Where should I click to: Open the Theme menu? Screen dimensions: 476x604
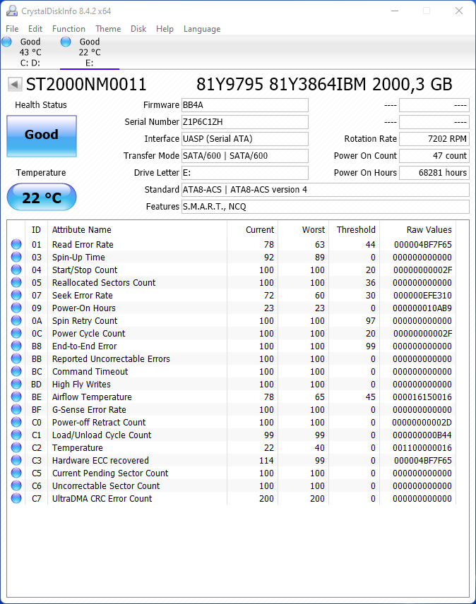108,29
